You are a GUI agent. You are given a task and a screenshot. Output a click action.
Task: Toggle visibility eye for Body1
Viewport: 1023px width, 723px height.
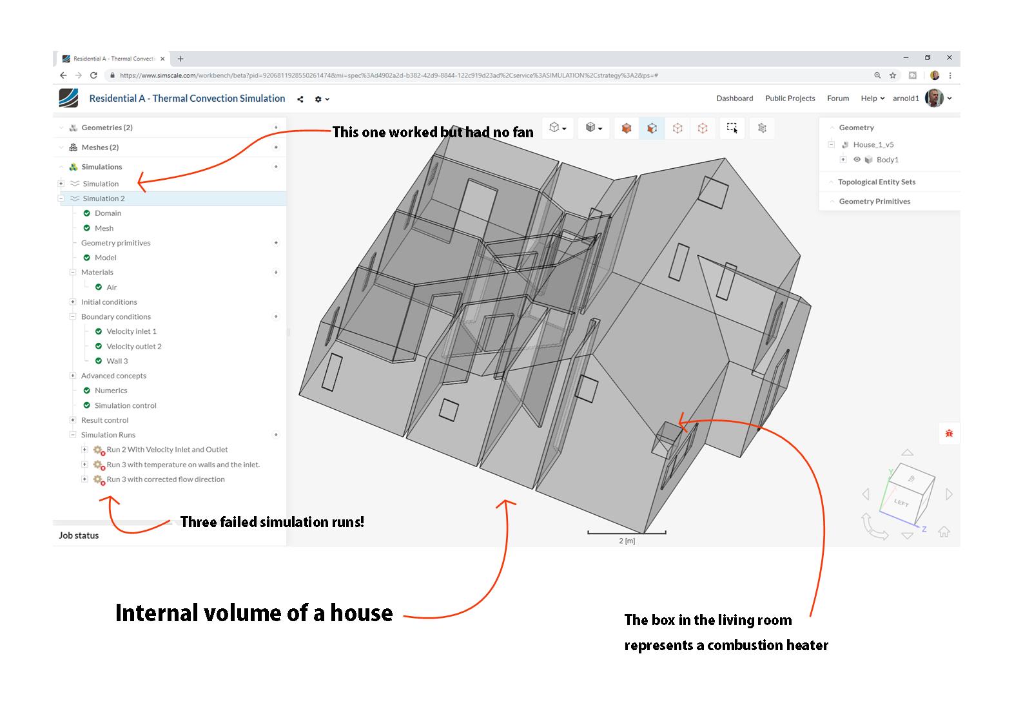pos(857,160)
